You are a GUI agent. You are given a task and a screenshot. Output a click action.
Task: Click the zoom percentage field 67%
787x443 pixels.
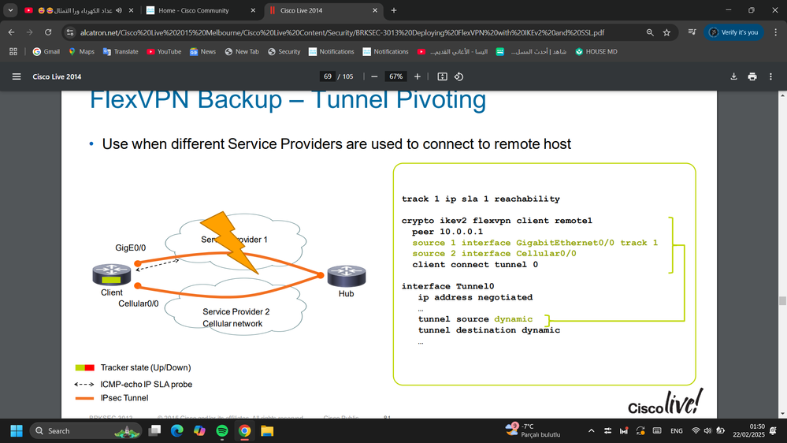[395, 76]
